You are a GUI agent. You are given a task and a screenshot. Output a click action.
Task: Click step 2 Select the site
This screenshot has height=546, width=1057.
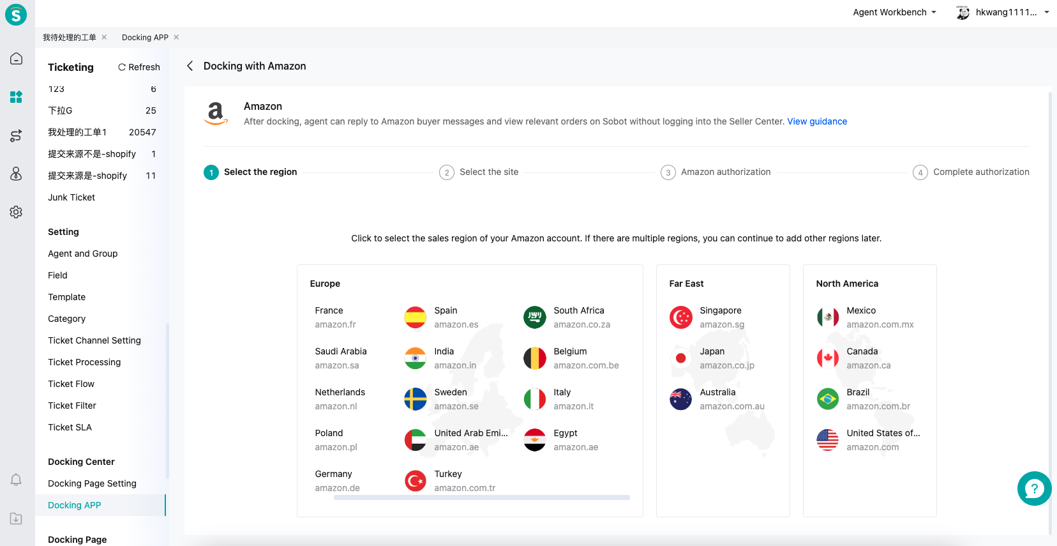point(479,172)
